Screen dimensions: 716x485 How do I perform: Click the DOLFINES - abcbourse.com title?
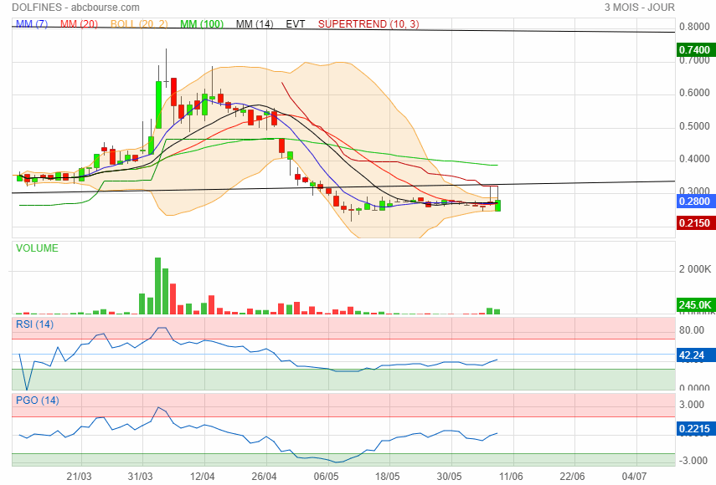point(76,8)
